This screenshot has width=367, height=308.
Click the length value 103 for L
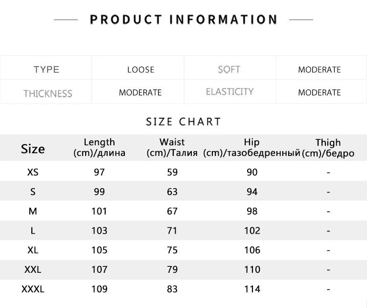coord(99,231)
